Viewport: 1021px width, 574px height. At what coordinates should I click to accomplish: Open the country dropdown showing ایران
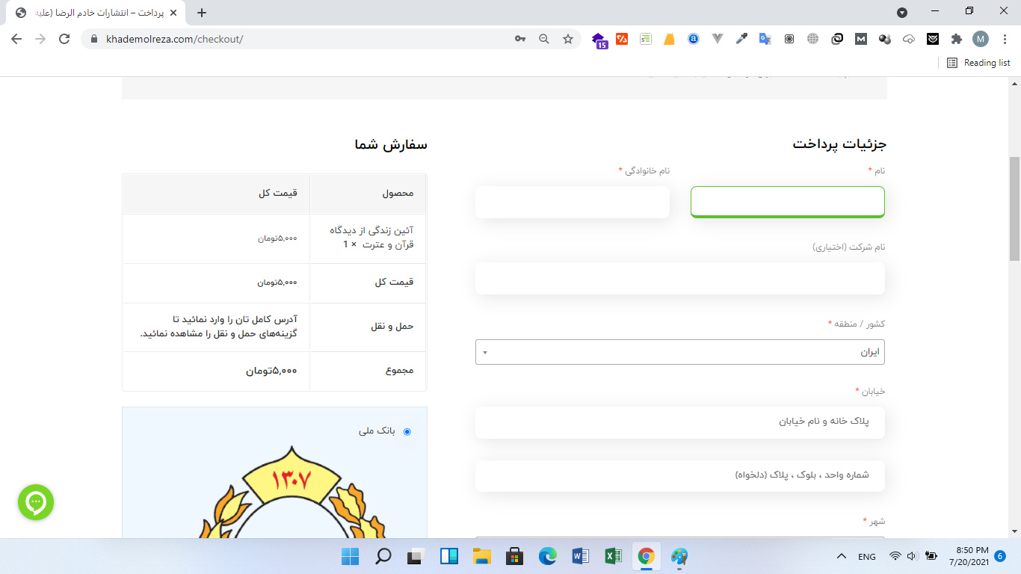[679, 351]
